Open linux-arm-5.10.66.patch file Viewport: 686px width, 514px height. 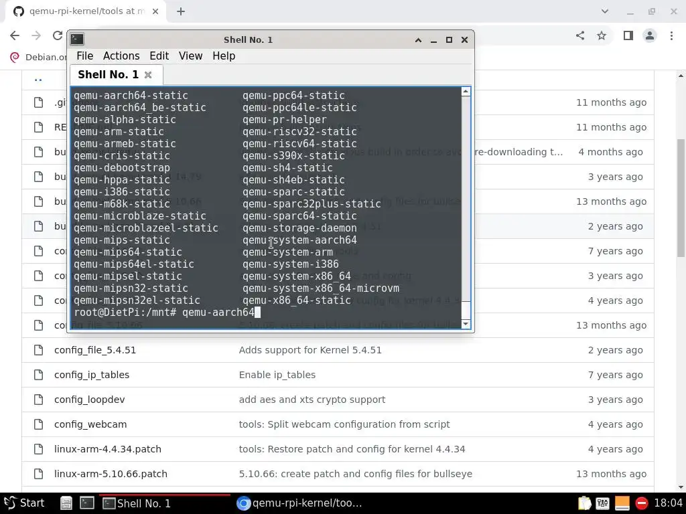111,474
